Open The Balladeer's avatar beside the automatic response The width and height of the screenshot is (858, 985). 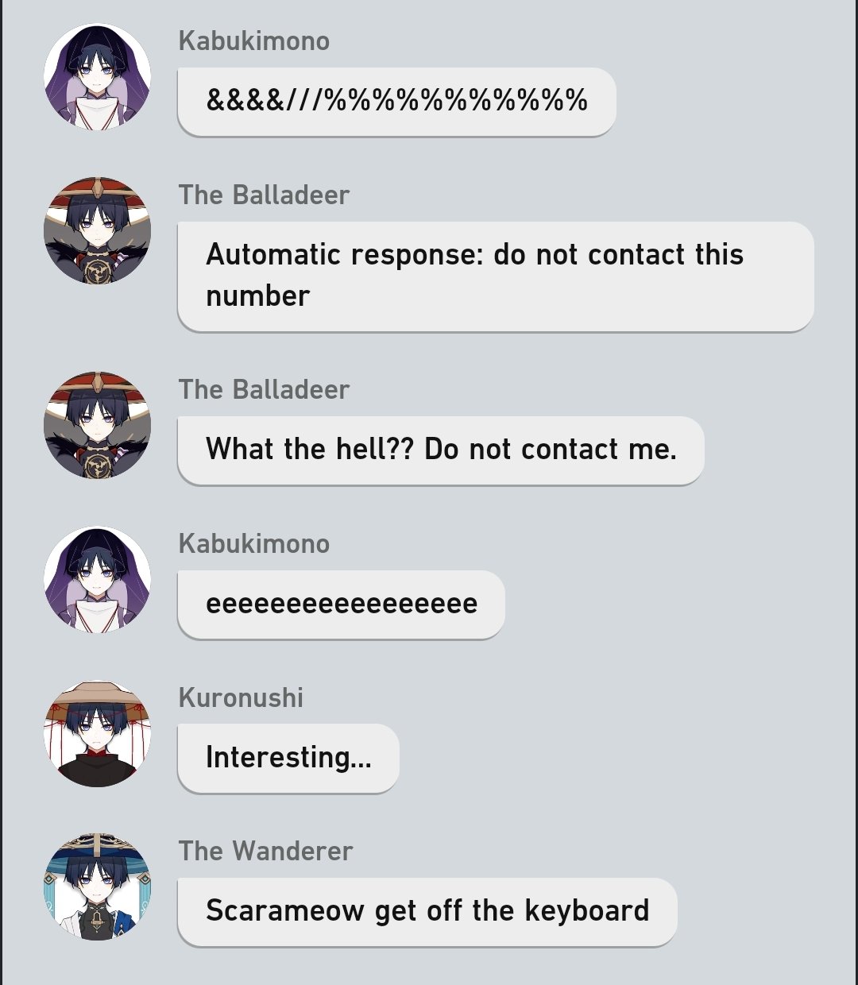(x=97, y=230)
